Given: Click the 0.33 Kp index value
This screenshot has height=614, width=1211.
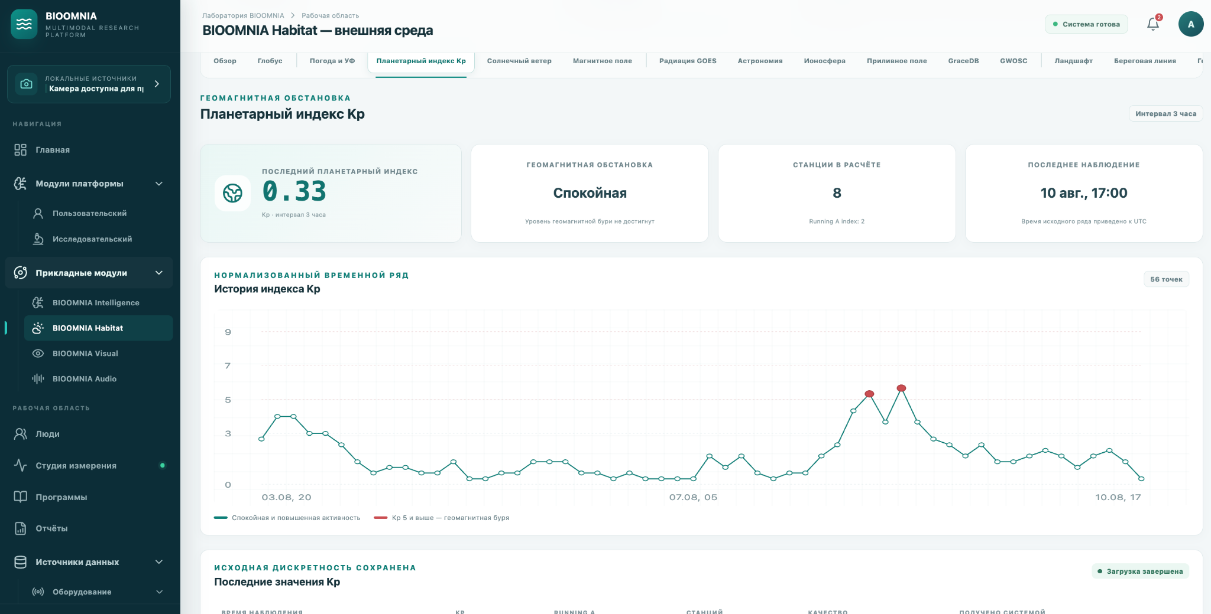Looking at the screenshot, I should click(x=294, y=191).
